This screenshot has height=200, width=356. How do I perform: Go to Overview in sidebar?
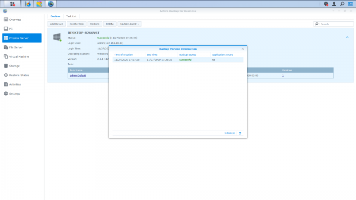coord(22,19)
